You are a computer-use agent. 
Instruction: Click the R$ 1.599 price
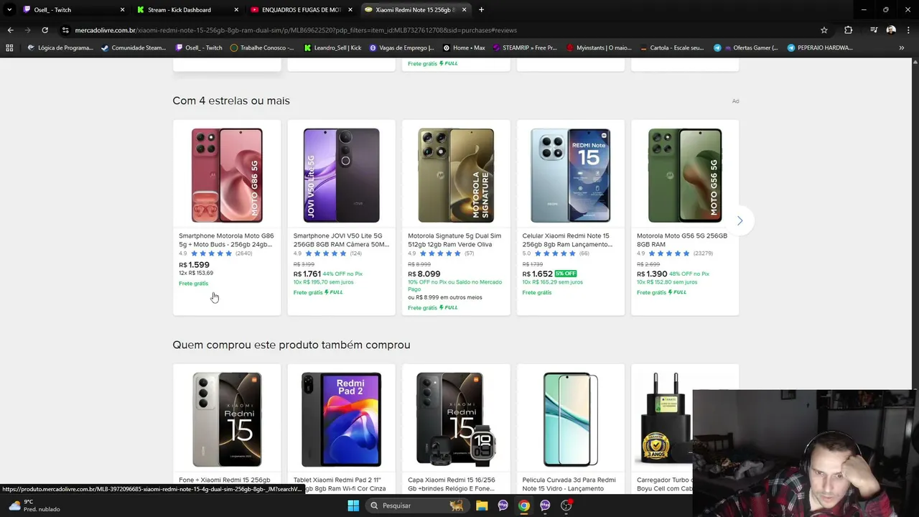194,265
